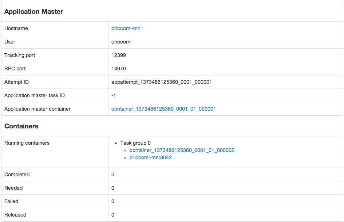The image size is (344, 222).
Task: Select the Application master task ID label
Action: [x=35, y=95]
